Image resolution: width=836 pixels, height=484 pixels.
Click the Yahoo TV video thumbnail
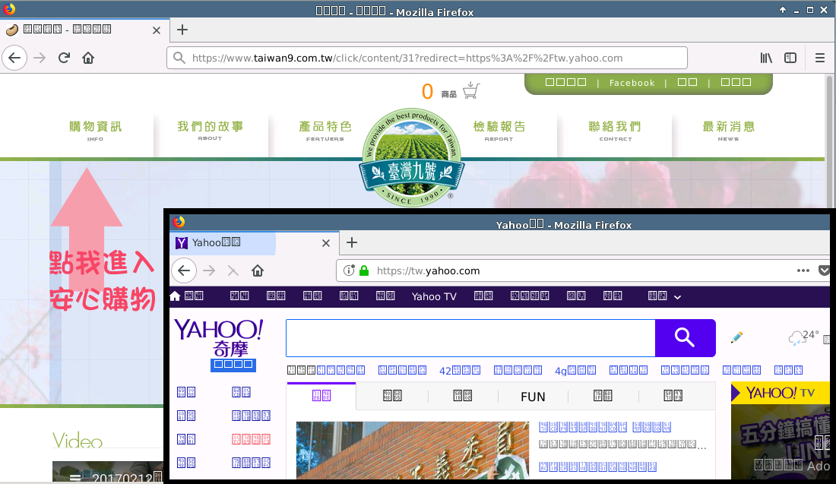pyautogui.click(x=781, y=441)
